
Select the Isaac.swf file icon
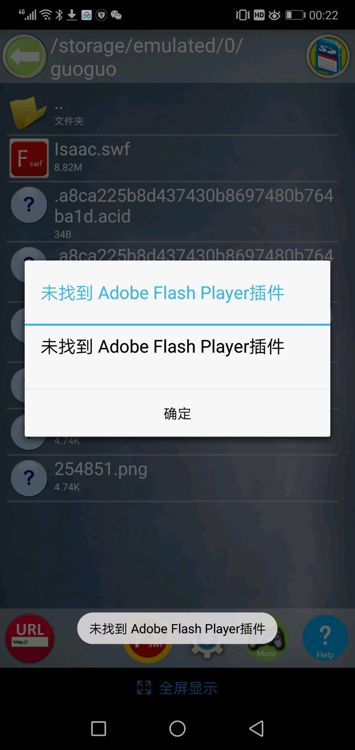click(29, 158)
